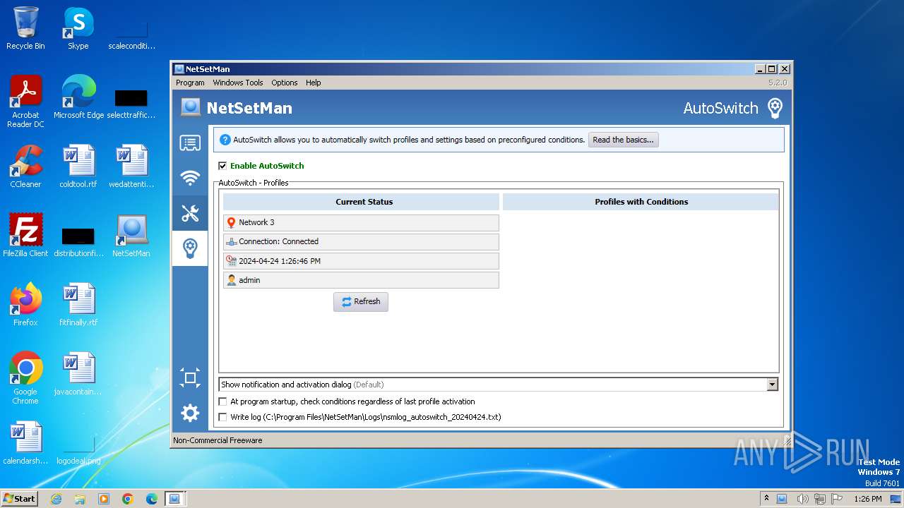Viewport: 904px width, 508px height.
Task: Open Recycle Bin on desktop
Action: point(25,28)
